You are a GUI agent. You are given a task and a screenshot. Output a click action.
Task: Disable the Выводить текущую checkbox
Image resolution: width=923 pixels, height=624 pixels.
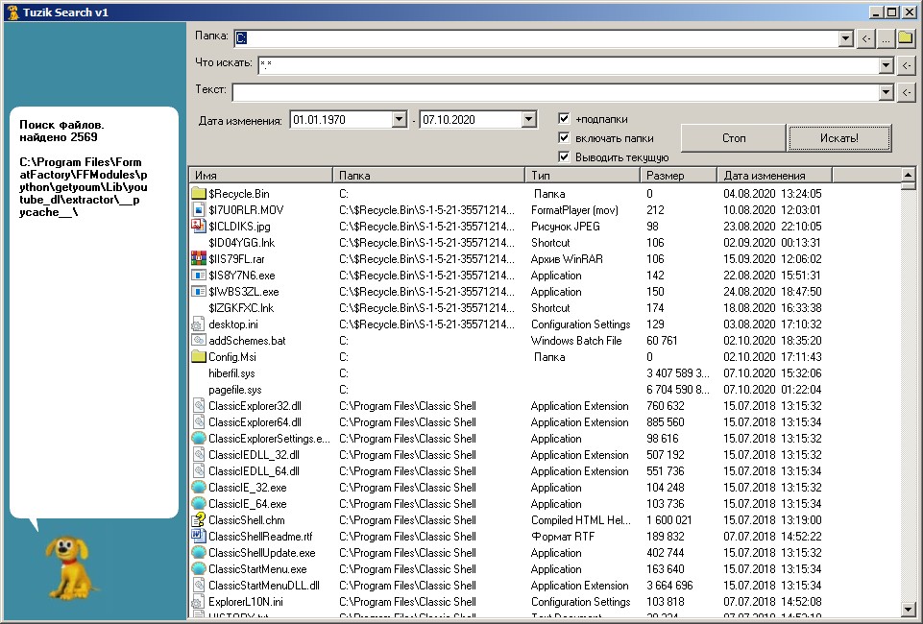tap(565, 156)
